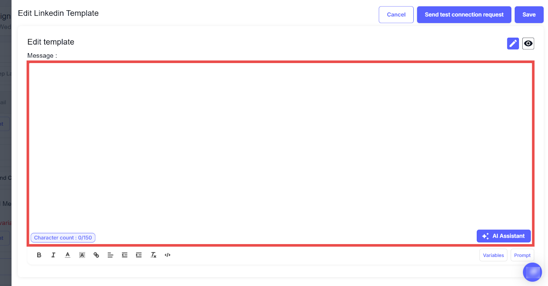The image size is (548, 286).
Task: Send a test connection request
Action: pos(464,15)
